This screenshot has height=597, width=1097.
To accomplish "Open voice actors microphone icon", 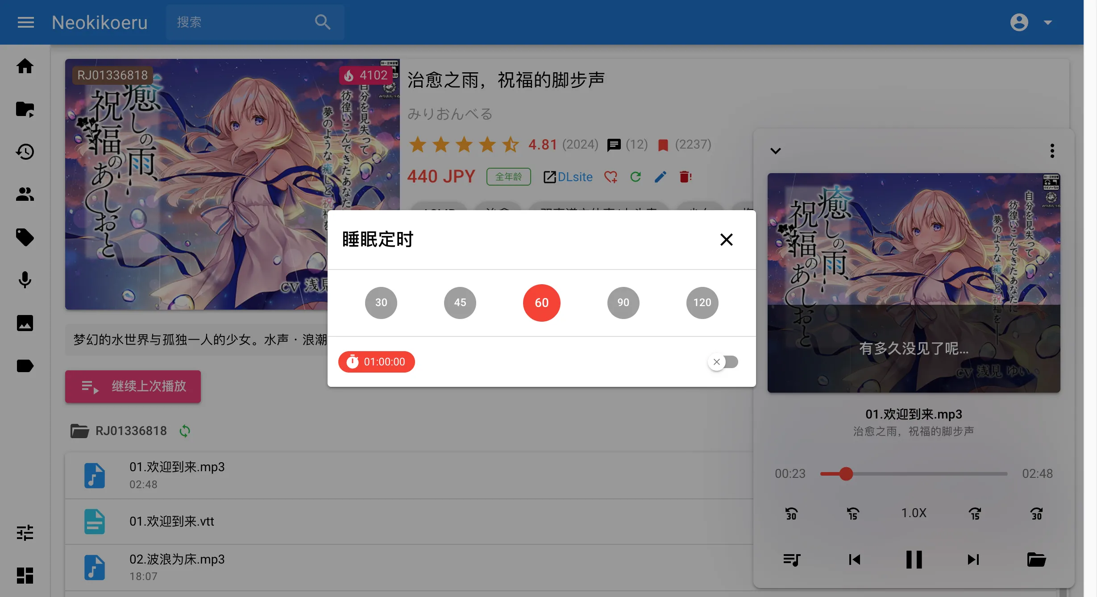I will coord(25,280).
